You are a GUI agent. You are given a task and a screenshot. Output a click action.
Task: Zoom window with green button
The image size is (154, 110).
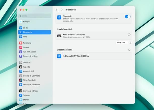tap(27, 10)
